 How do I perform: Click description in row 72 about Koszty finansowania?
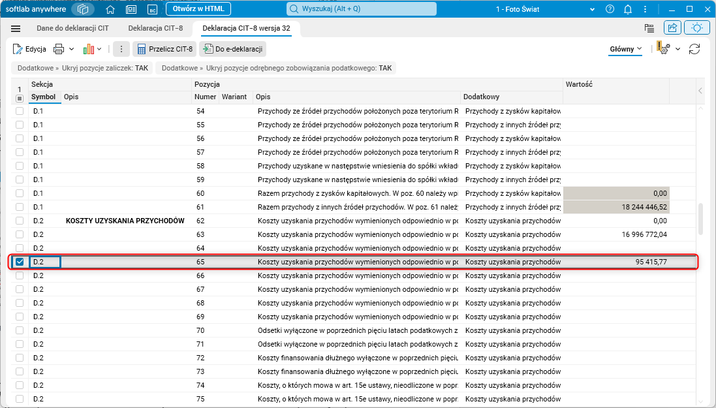click(358, 358)
